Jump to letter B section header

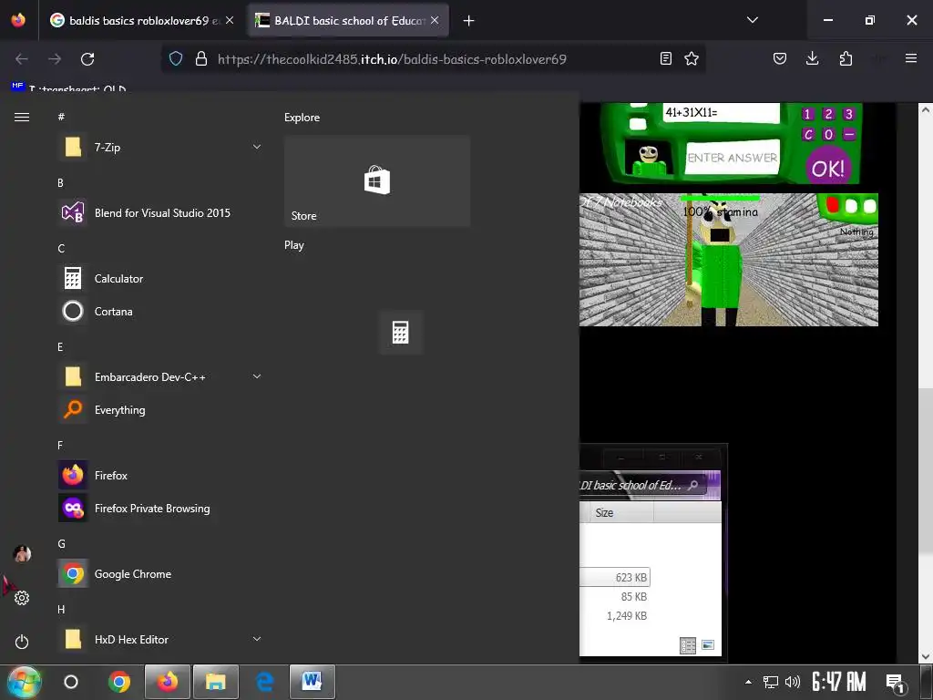point(60,182)
